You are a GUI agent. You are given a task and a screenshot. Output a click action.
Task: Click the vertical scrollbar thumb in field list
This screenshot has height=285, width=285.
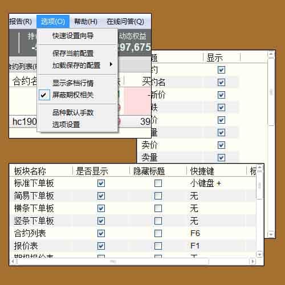[271, 92]
